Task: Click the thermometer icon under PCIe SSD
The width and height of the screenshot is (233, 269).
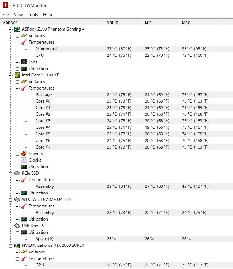Action: tap(24, 180)
